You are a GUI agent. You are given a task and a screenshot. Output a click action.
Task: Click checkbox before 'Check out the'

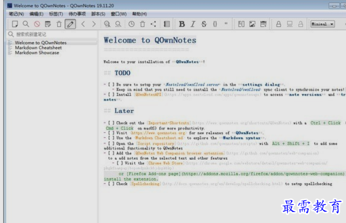pos(111,123)
